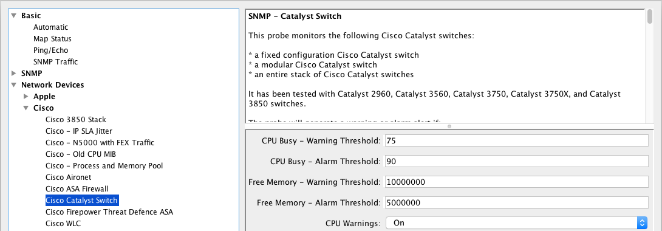Open the CPU Warnings dropdown
This screenshot has height=231, width=662.
516,222
